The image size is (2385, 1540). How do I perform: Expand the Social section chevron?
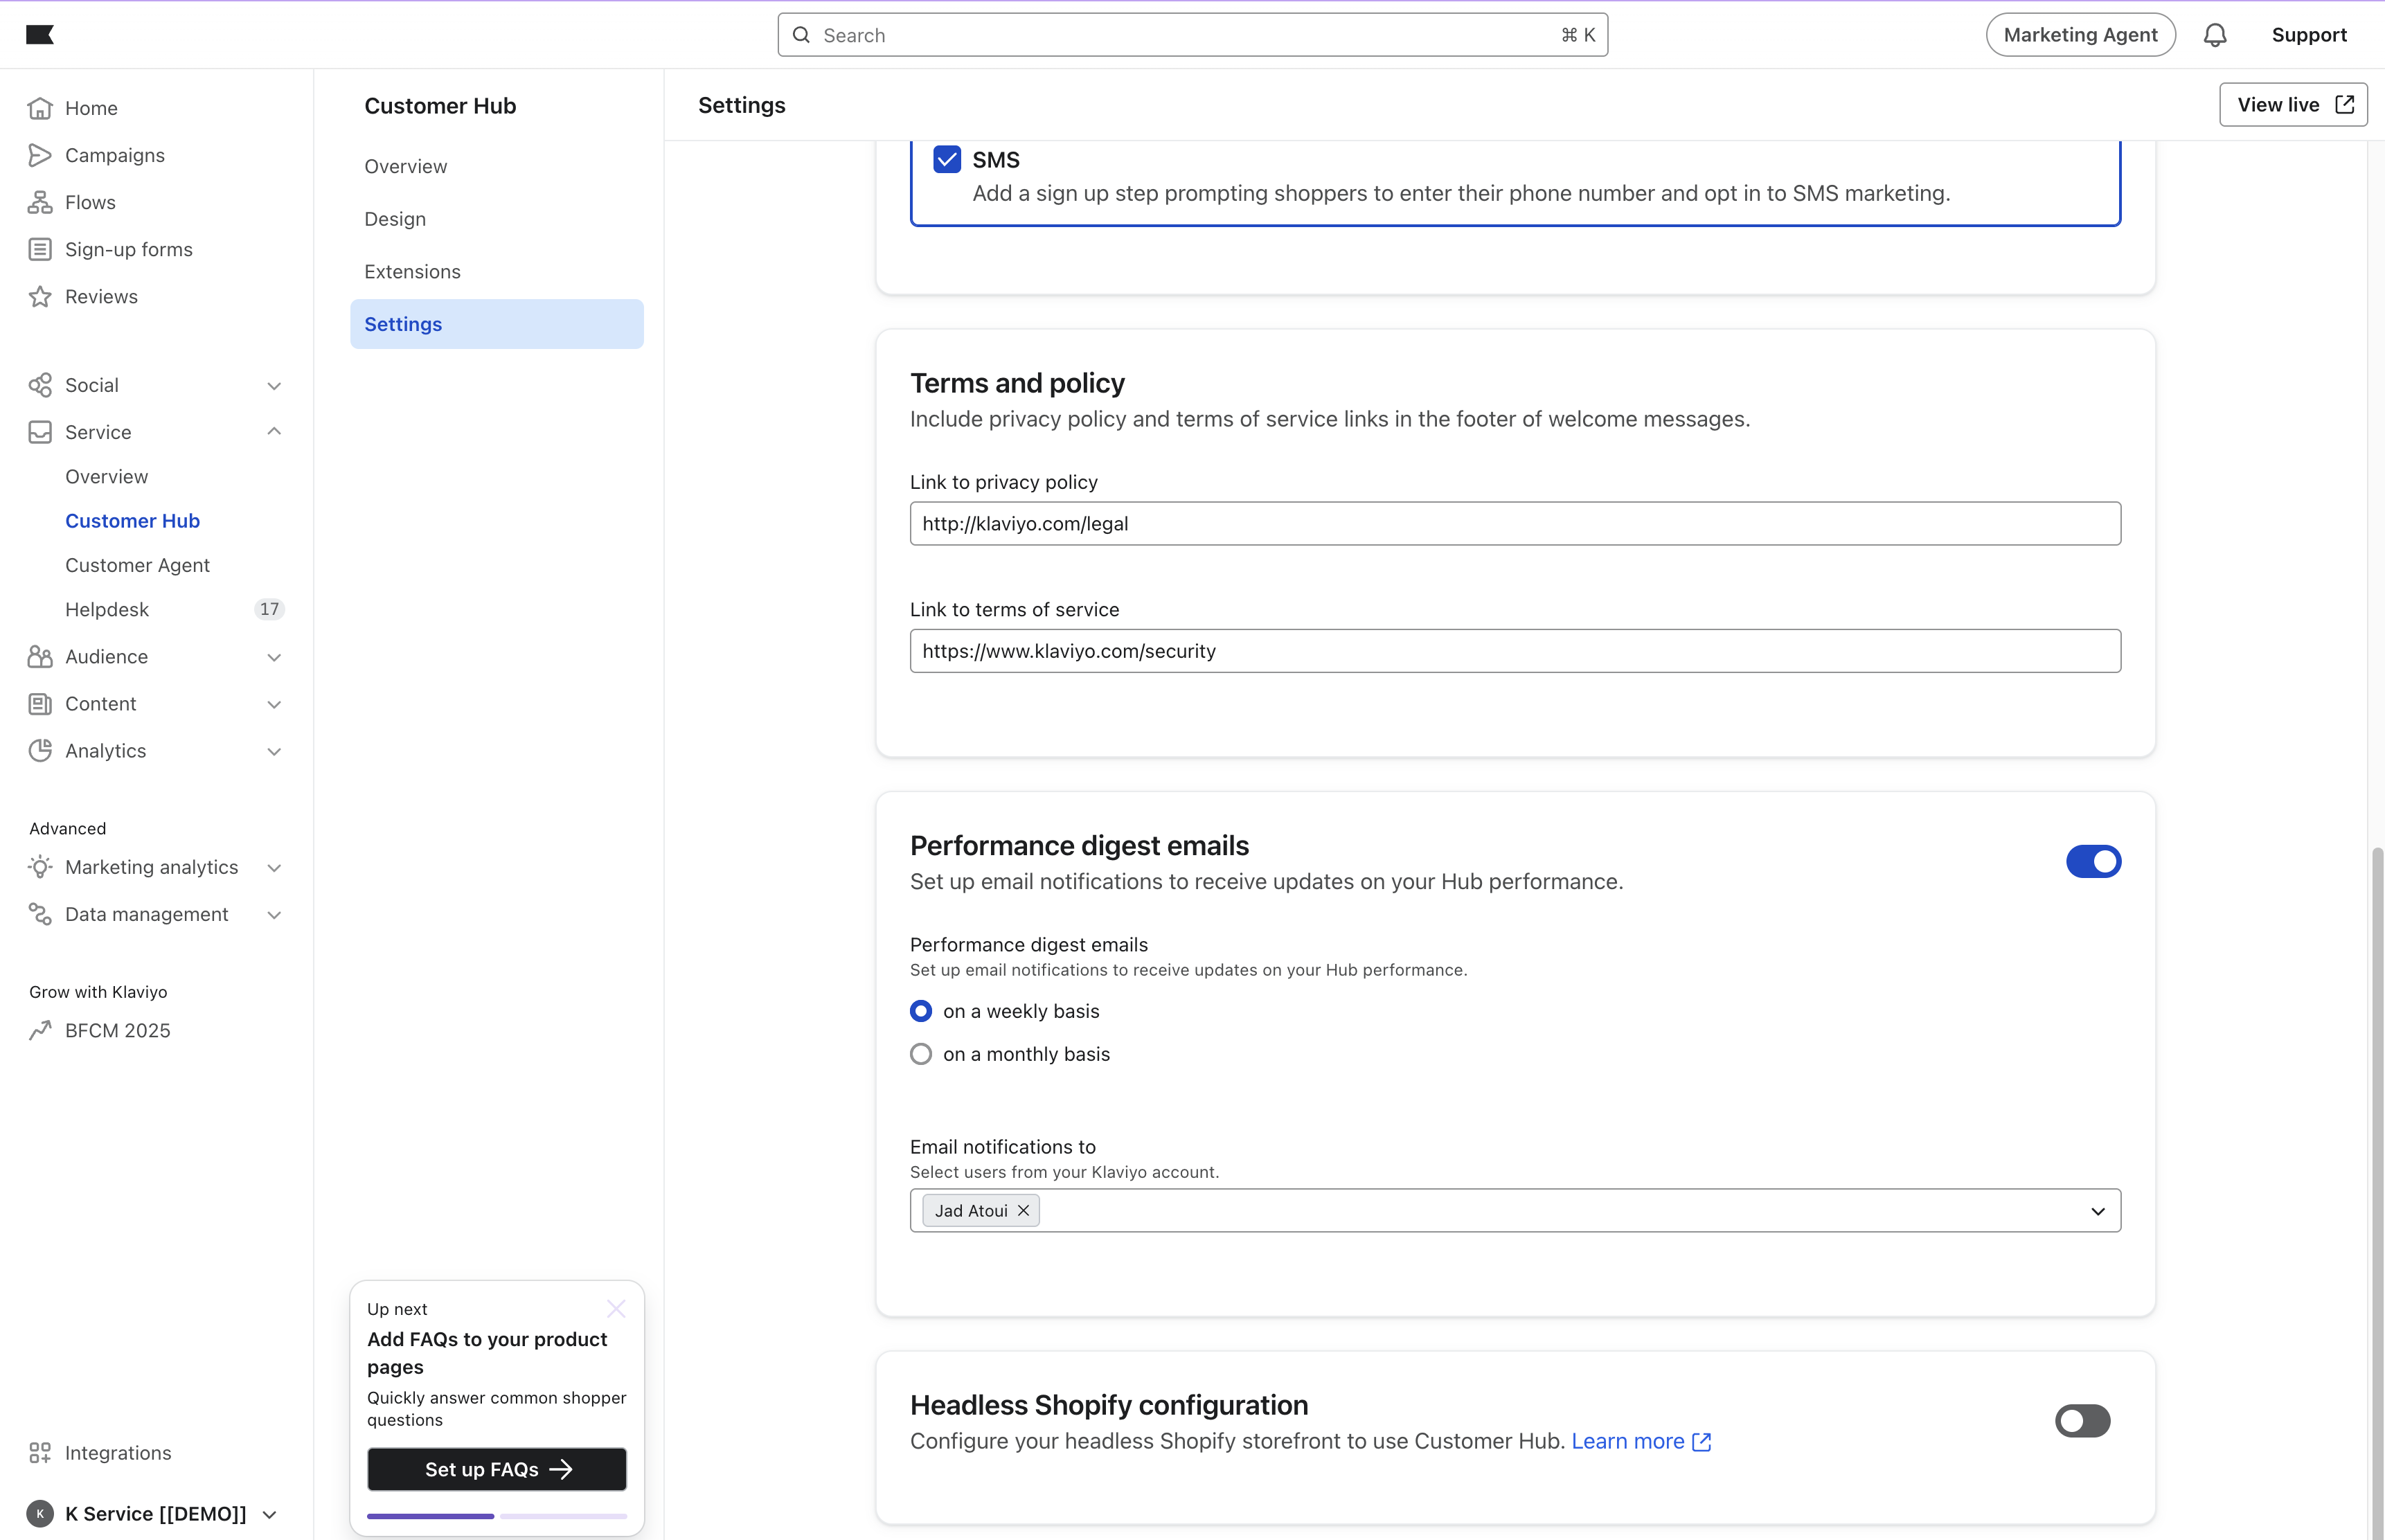[x=274, y=386]
